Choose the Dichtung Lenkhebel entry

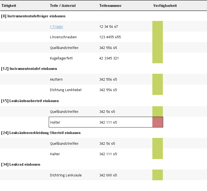[66, 90]
